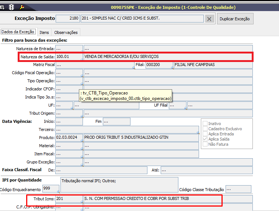Open the UF Filial code selector

(177, 105)
